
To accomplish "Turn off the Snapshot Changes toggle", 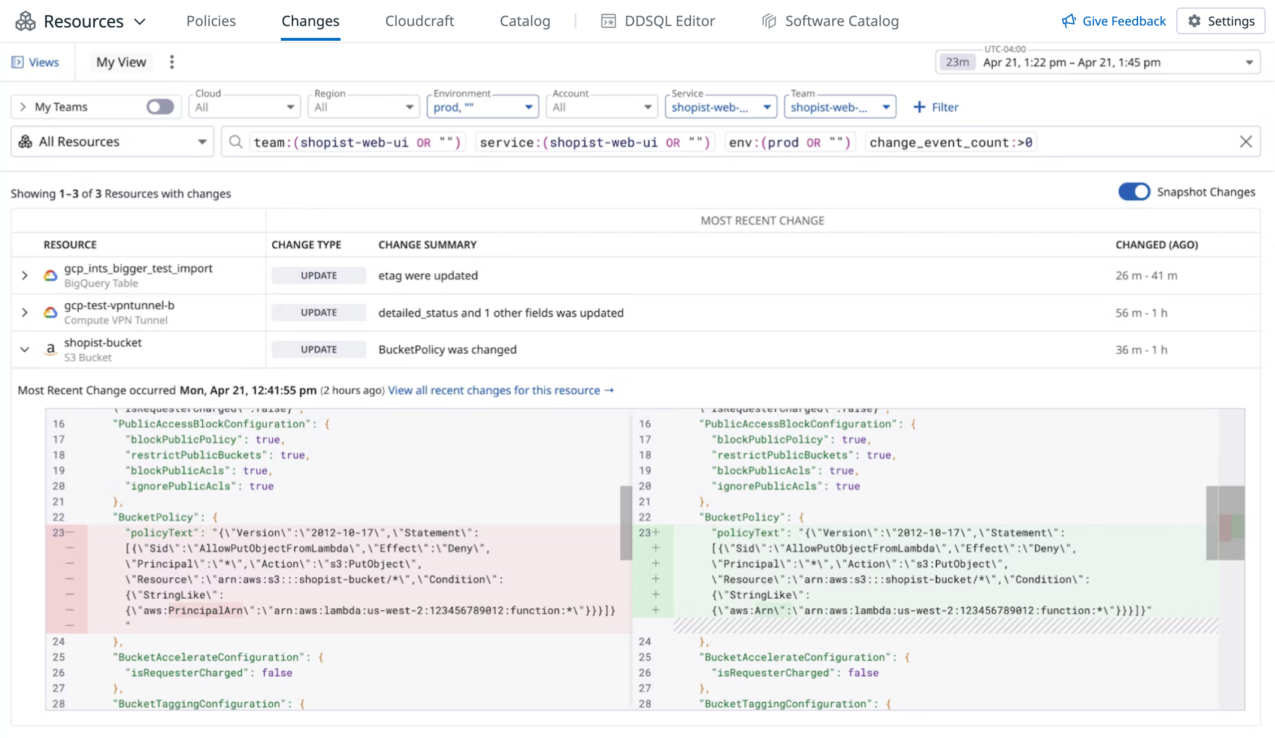I will 1134,192.
